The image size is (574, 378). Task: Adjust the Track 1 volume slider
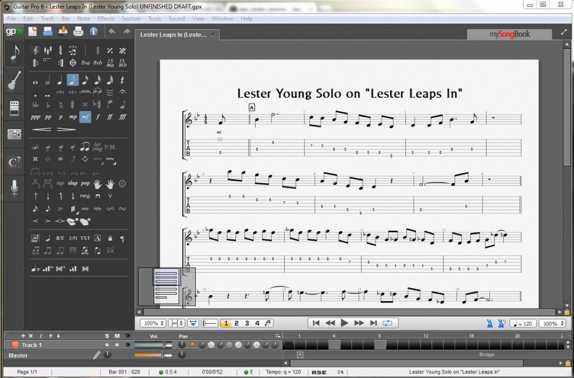click(153, 345)
